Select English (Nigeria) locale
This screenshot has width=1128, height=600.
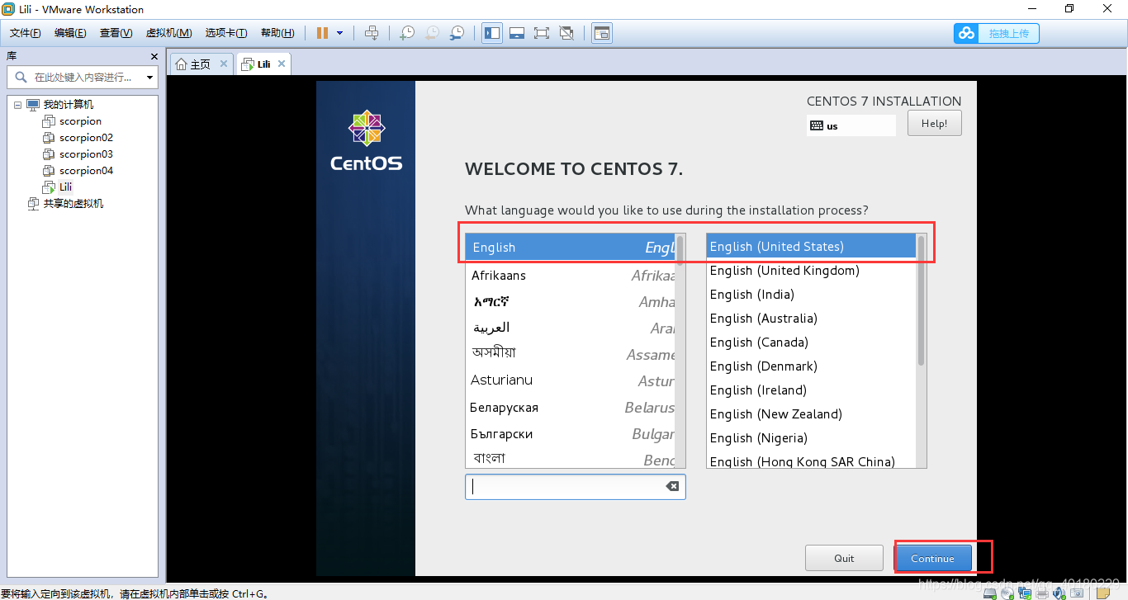811,438
